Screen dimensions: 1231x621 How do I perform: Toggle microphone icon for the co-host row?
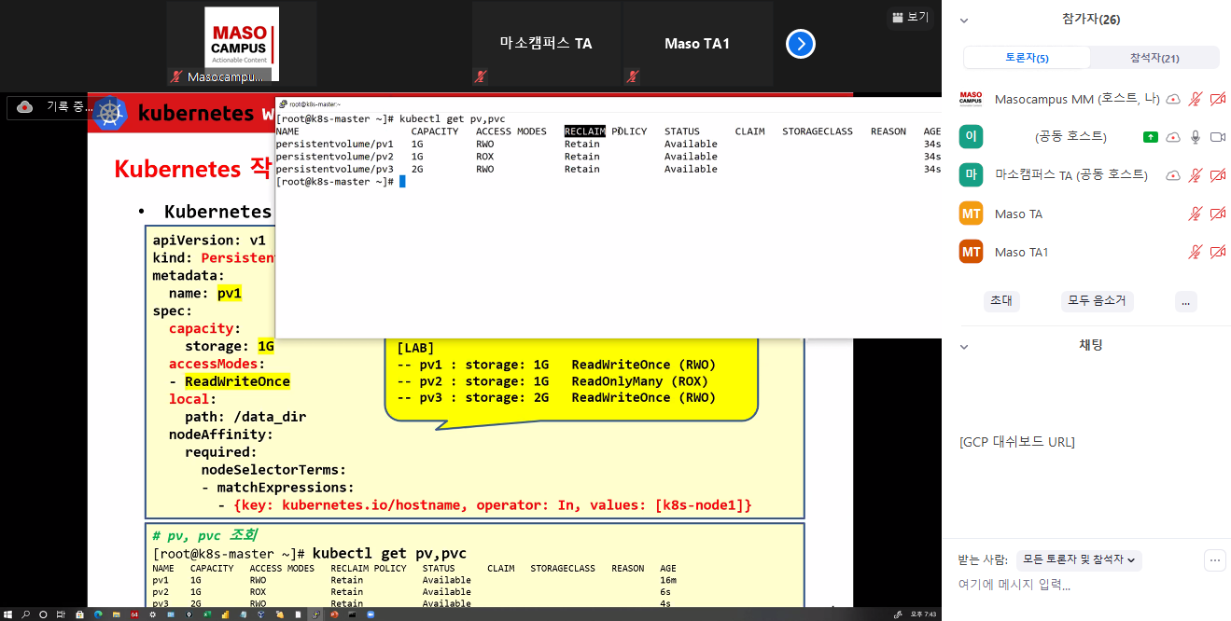point(1195,137)
